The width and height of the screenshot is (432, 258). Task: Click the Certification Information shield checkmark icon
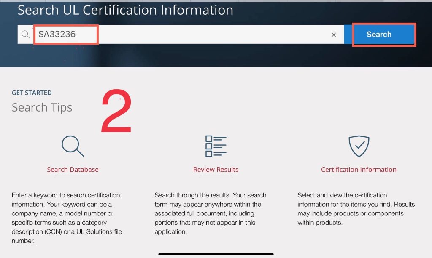click(359, 146)
